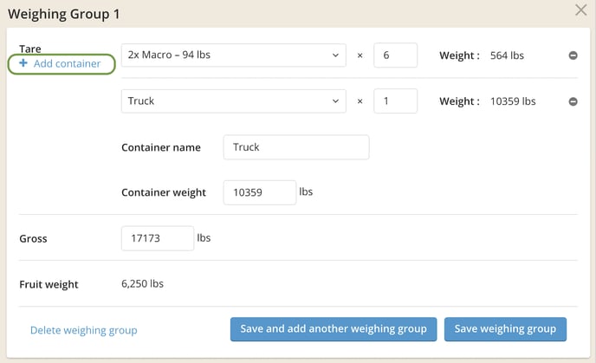Image resolution: width=596 pixels, height=363 pixels.
Task: Click the Fruit weight value 6,250 lbs
Action: click(142, 283)
